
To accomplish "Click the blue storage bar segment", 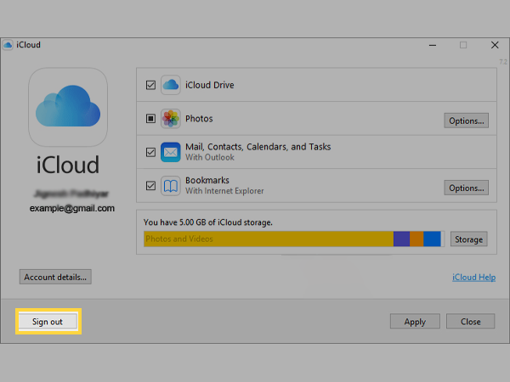I will [x=432, y=239].
